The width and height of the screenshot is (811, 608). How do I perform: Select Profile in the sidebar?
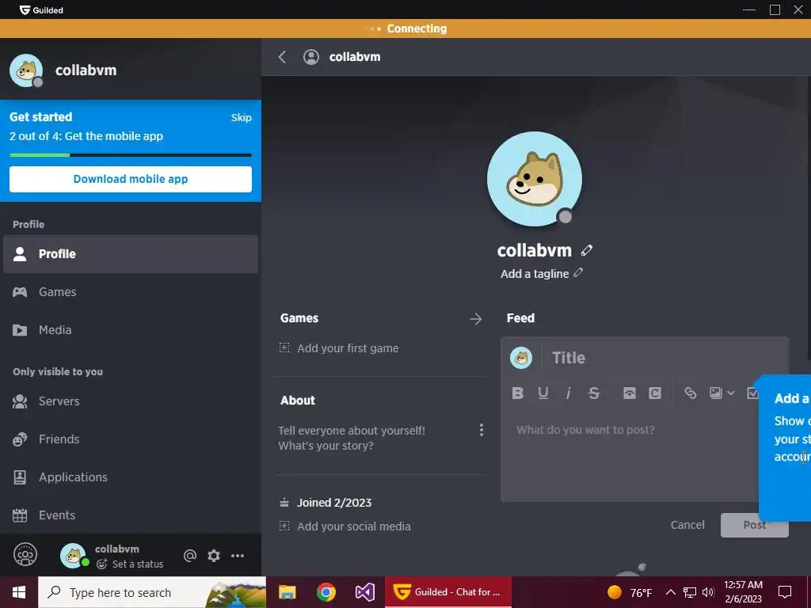(131, 254)
